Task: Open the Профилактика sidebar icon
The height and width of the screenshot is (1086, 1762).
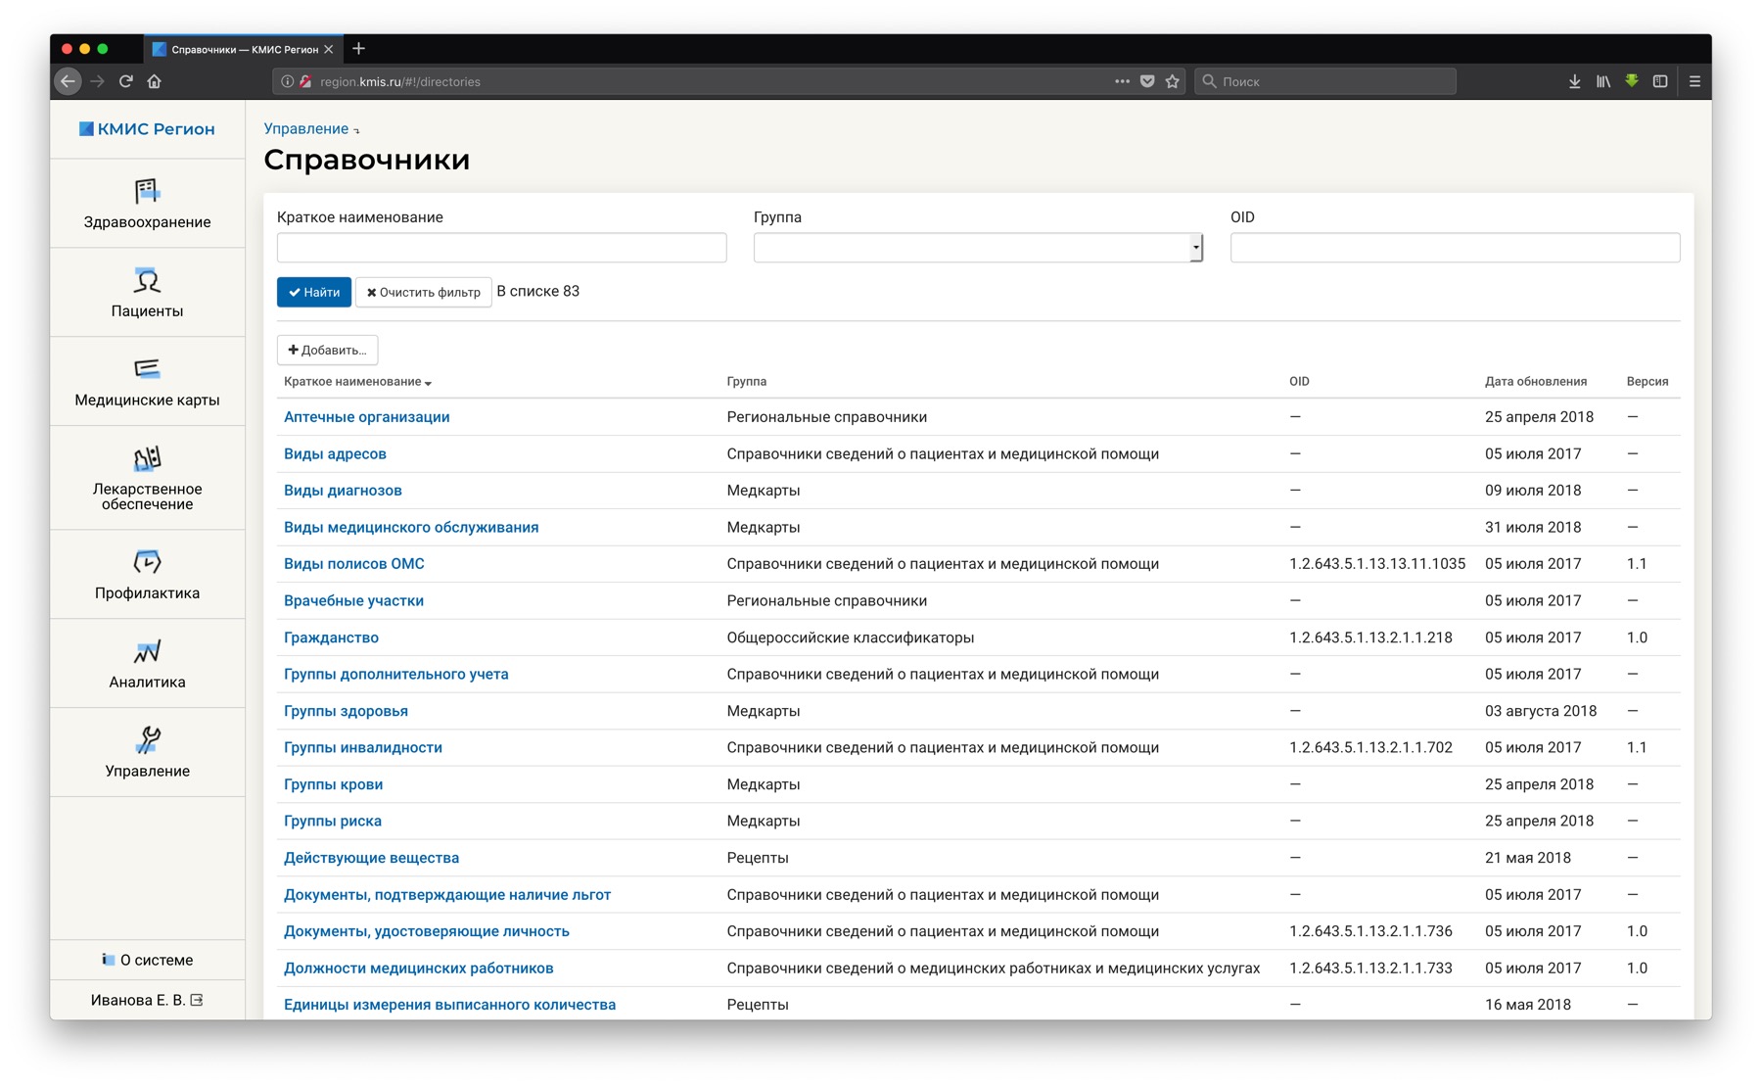Action: pyautogui.click(x=147, y=561)
